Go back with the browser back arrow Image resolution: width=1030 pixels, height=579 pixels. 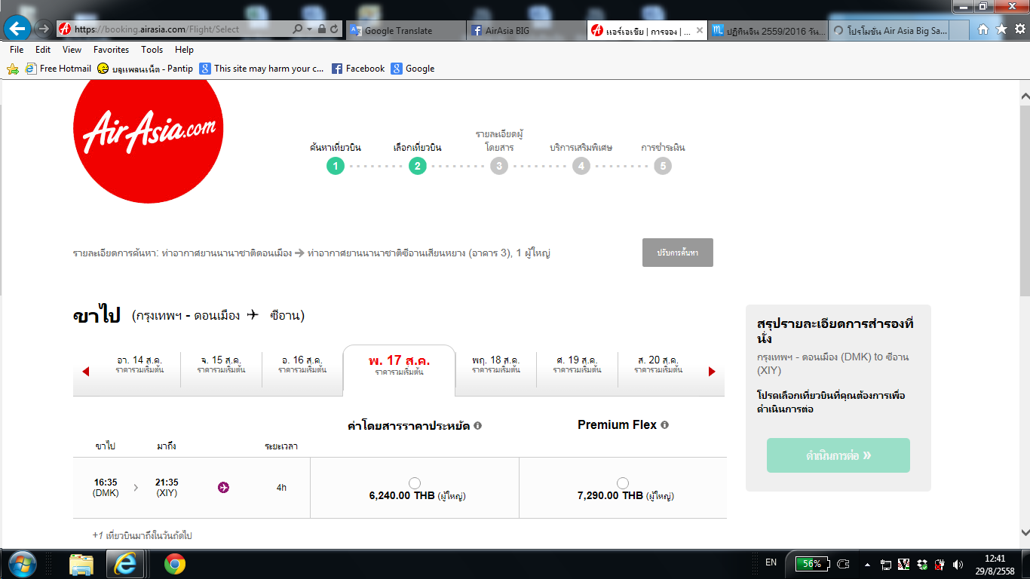[x=17, y=29]
